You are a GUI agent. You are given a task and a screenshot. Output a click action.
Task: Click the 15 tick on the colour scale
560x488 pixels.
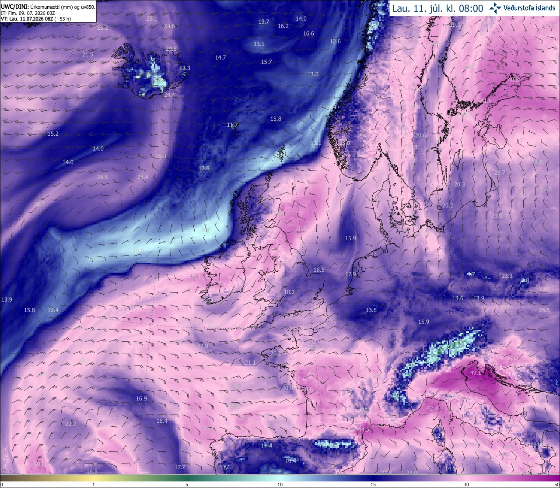point(373,484)
